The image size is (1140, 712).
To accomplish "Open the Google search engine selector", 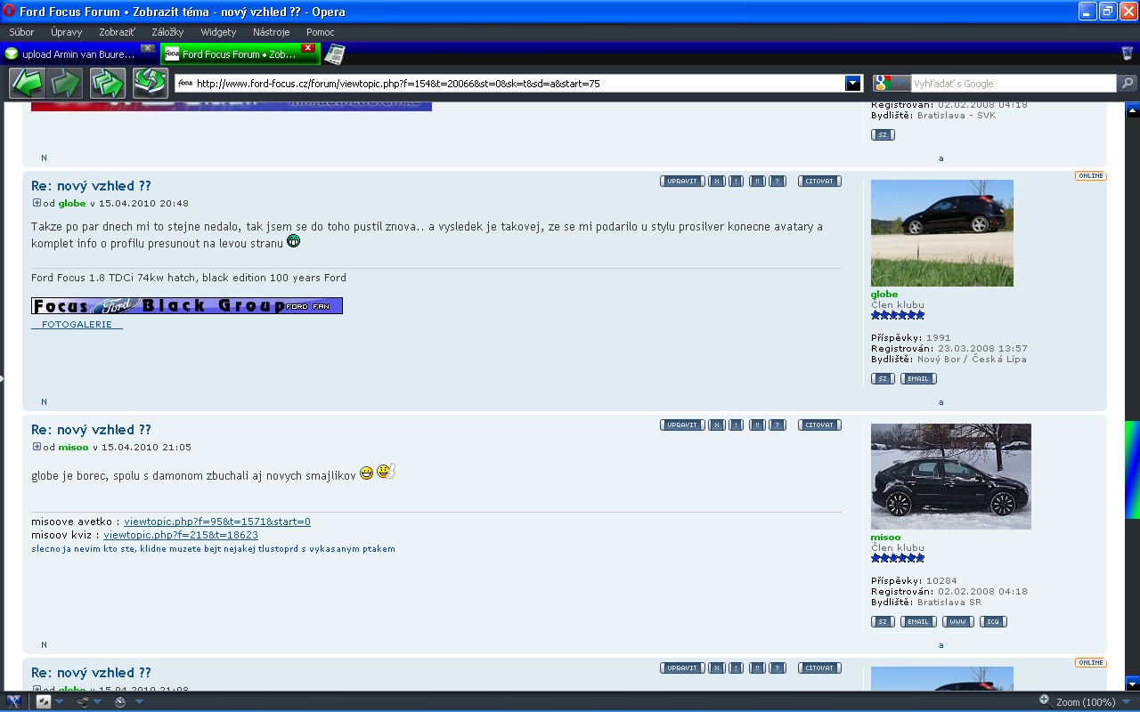I will click(x=892, y=84).
